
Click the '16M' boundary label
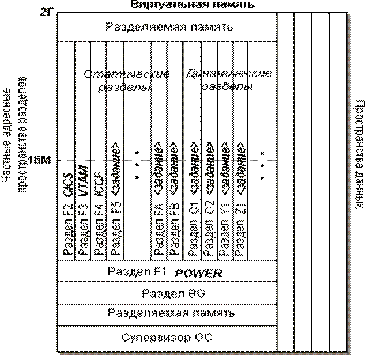click(x=39, y=160)
